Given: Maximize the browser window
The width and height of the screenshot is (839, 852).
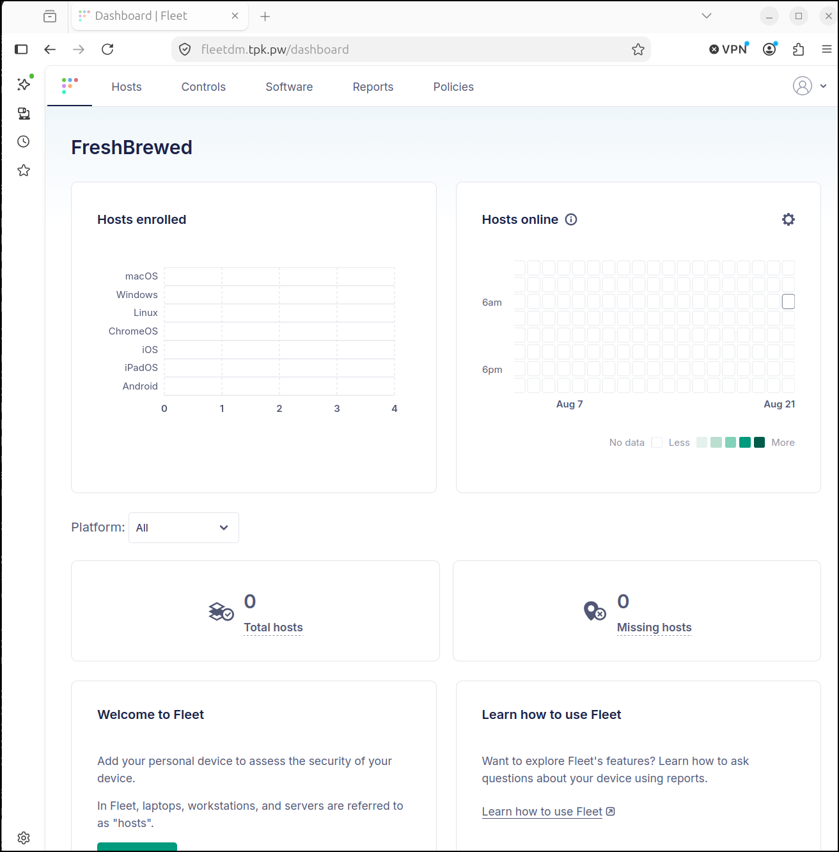Looking at the screenshot, I should [799, 16].
